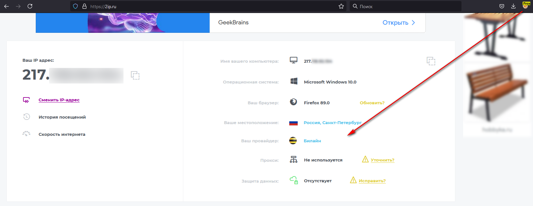Open Скорость интернета test
Viewport: 533px width, 206px height.
(x=62, y=135)
